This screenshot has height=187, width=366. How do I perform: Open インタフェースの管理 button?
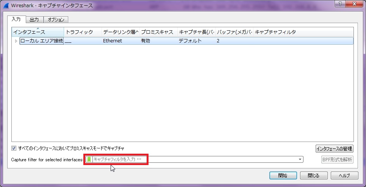(x=334, y=148)
